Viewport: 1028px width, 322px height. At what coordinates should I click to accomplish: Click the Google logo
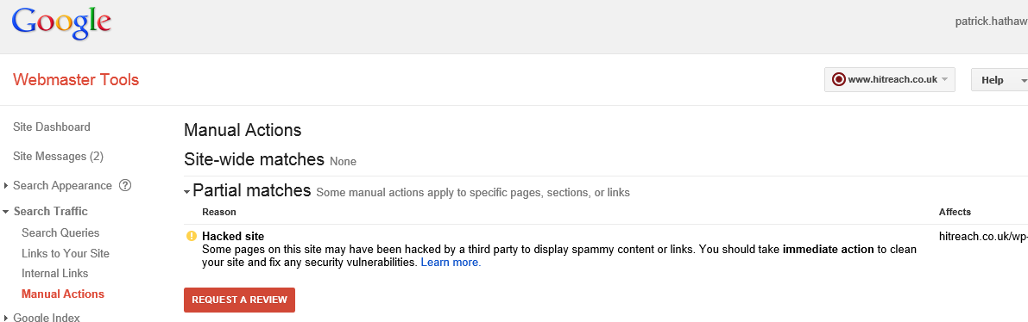tap(61, 26)
